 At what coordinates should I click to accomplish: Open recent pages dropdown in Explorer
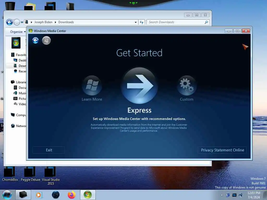[x=22, y=22]
